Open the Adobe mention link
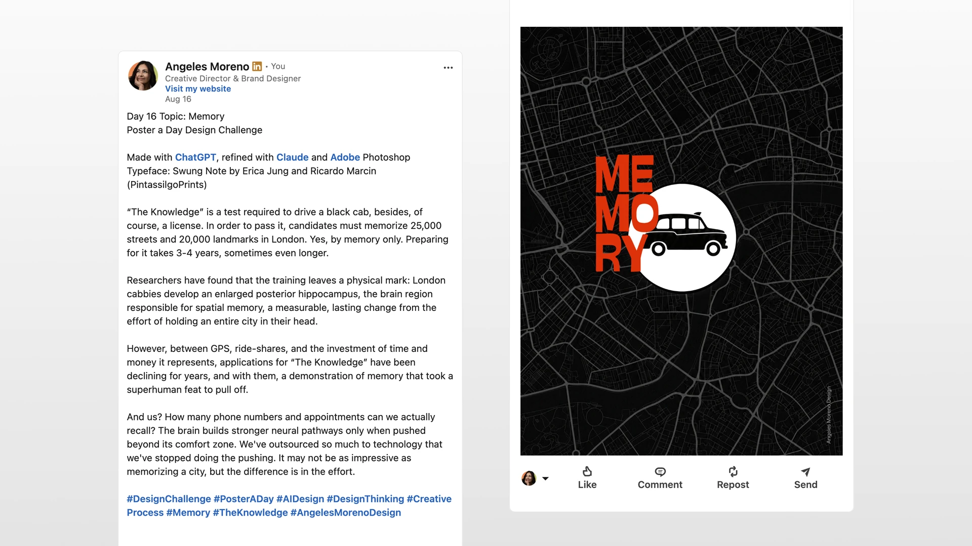The height and width of the screenshot is (546, 972). tap(345, 157)
